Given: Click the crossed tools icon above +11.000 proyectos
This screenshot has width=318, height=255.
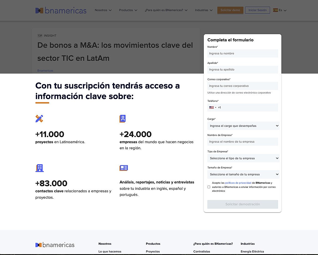Looking at the screenshot, I should click(x=40, y=118).
